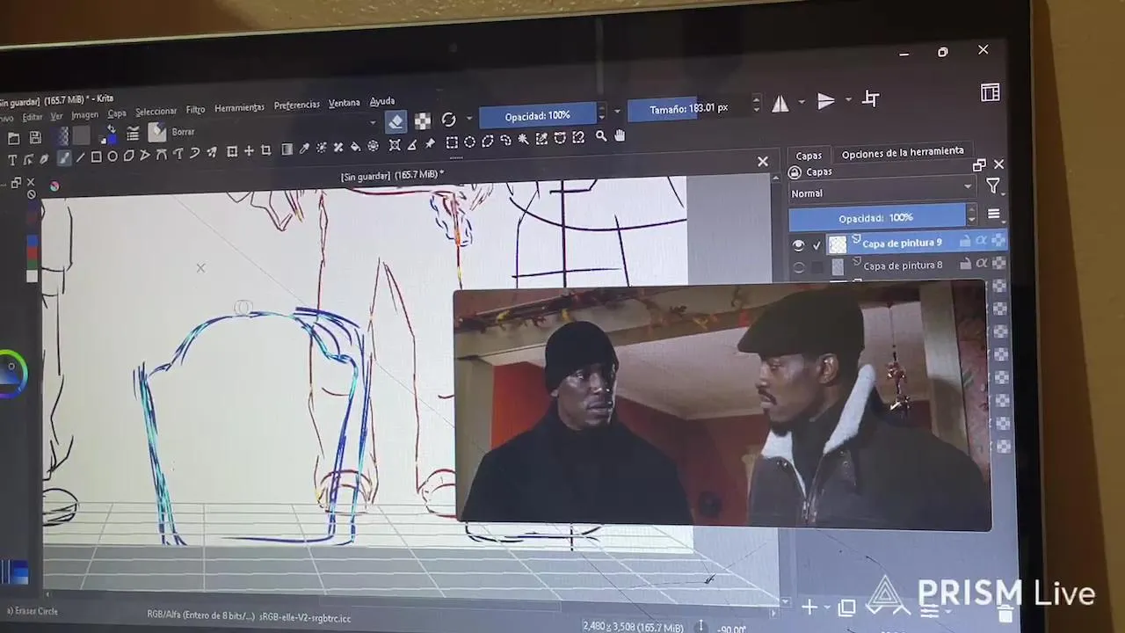Adjust toolbar brush Opacidad 100% slider
The image size is (1125, 633).
pos(538,115)
